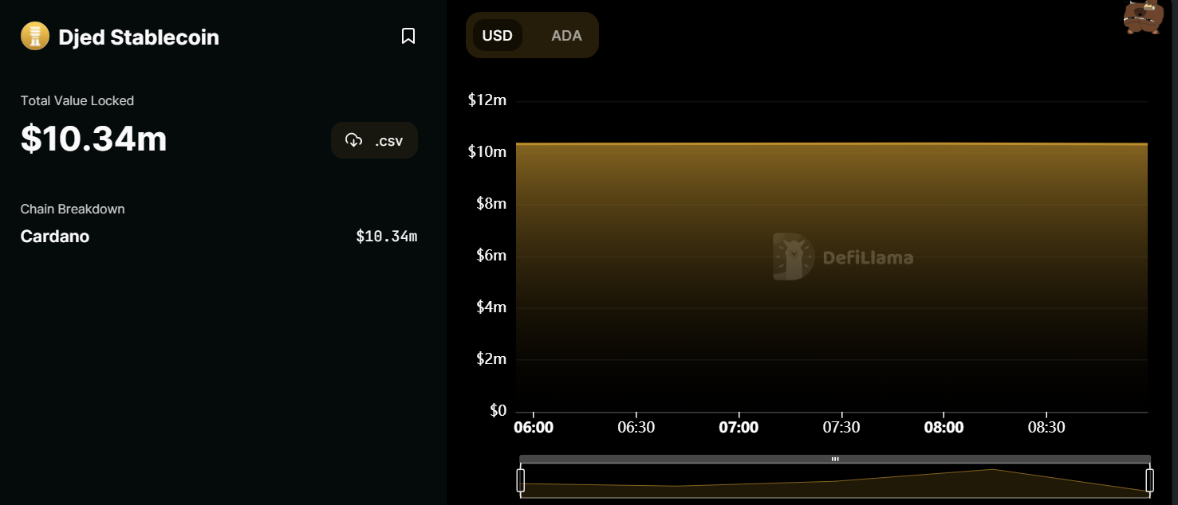Viewport: 1178px width, 505px height.
Task: Select the center grip on range bar
Action: (835, 459)
